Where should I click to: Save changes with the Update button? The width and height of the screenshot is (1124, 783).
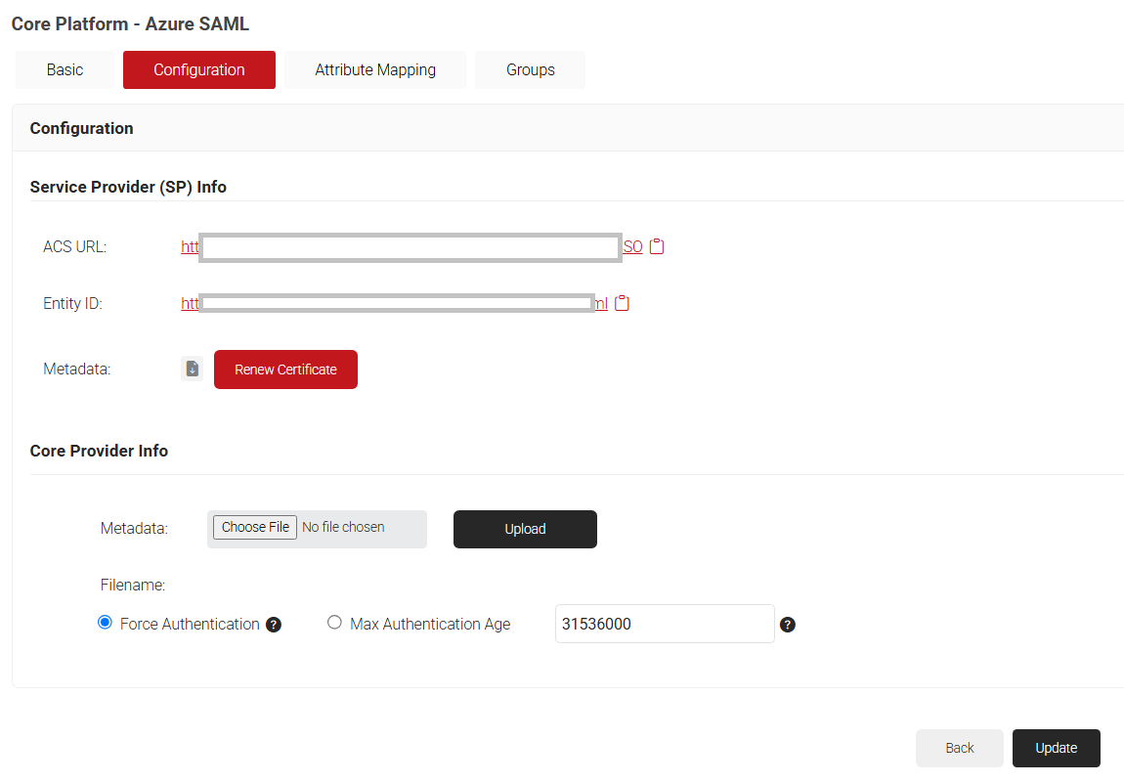(x=1056, y=748)
